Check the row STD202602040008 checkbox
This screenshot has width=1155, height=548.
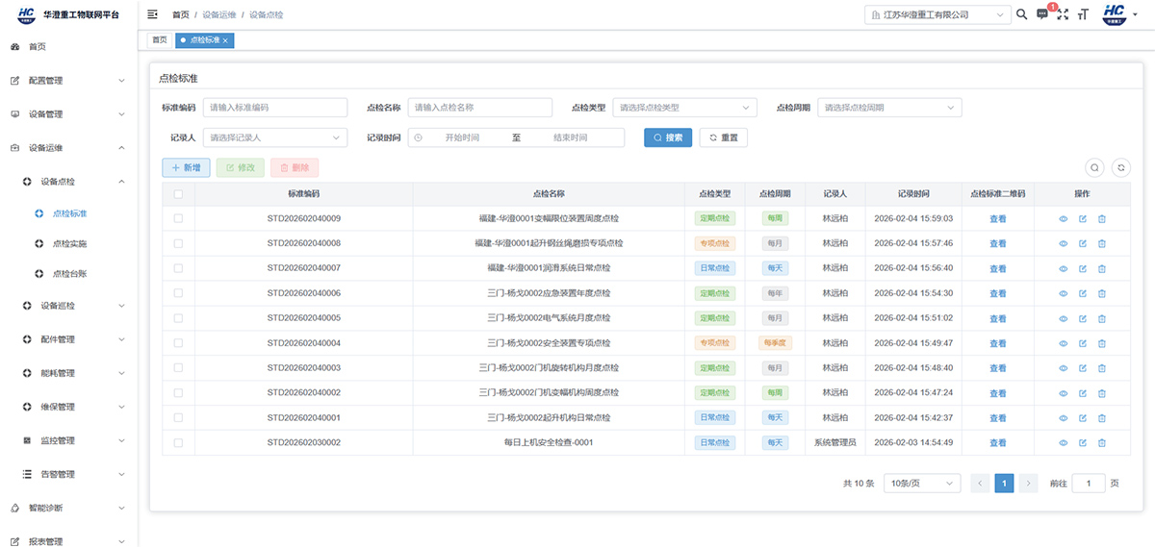[178, 243]
